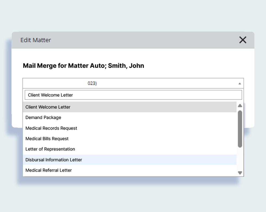Select the Disbursal Information Letter option
This screenshot has width=266, height=212.
tap(53, 160)
